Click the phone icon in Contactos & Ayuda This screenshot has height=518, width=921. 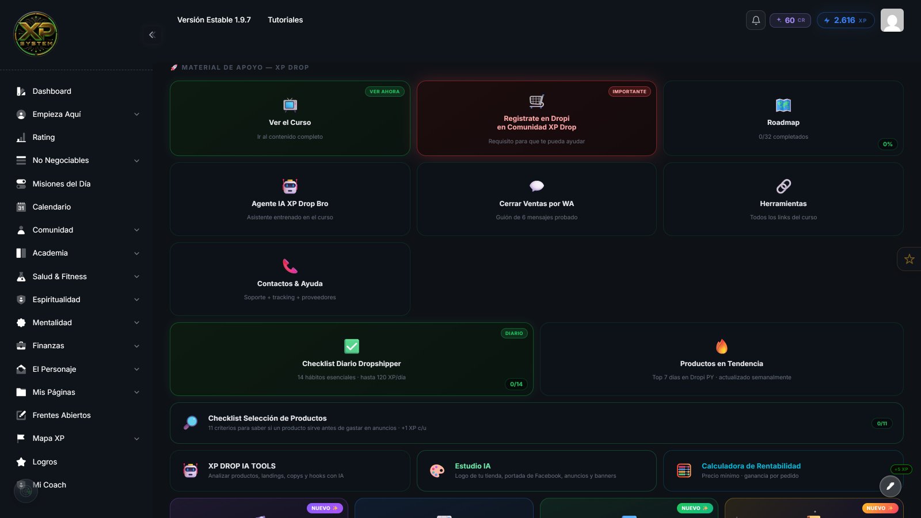click(290, 266)
